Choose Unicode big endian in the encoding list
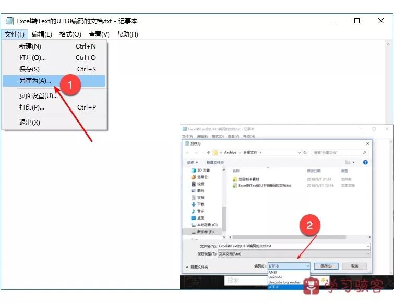The image size is (394, 303). 289,282
